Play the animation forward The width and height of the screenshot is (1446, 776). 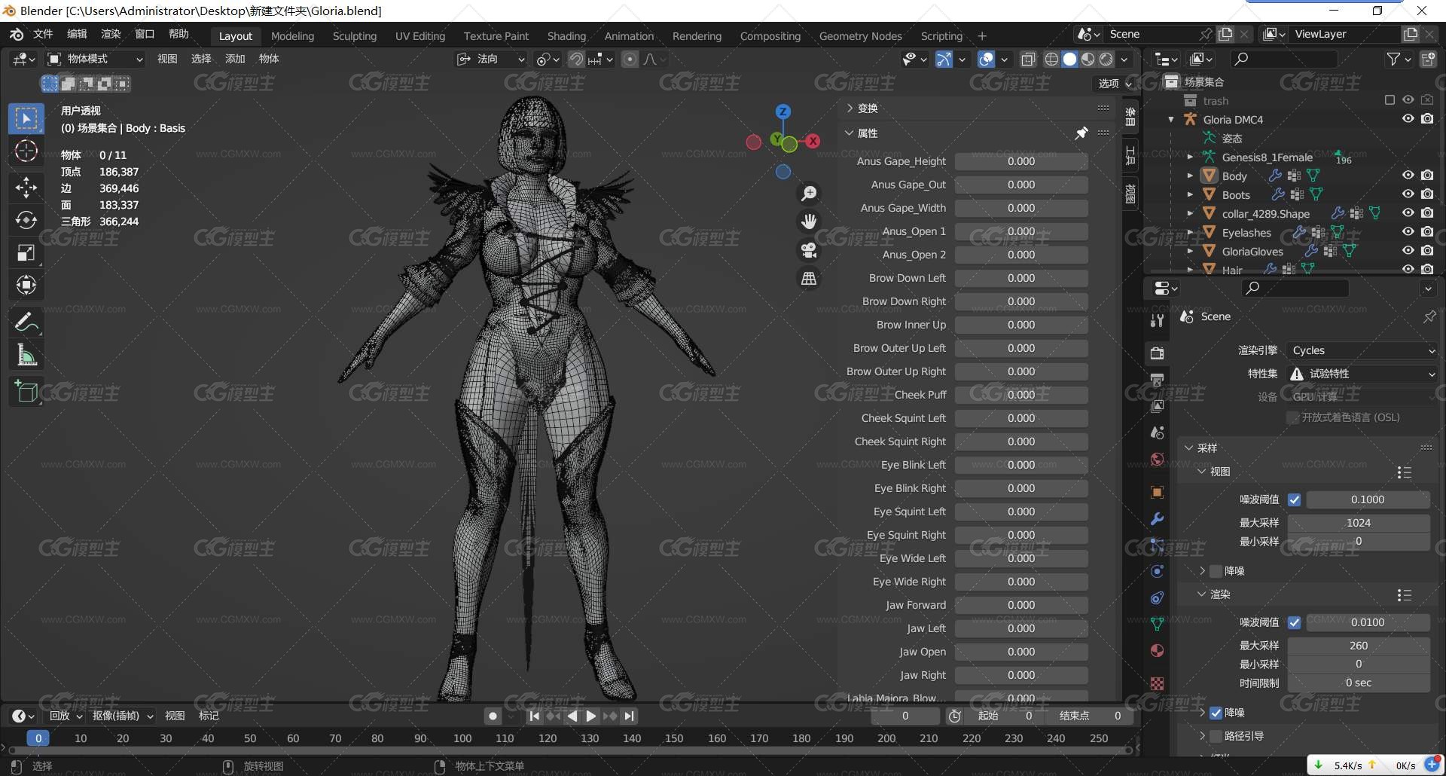coord(591,716)
